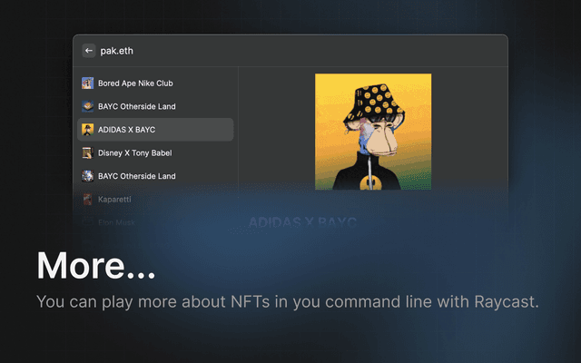Screen dimensions: 581x363
Task: Choose the lower BAYC Otherside Land label
Action: pyautogui.click(x=136, y=176)
